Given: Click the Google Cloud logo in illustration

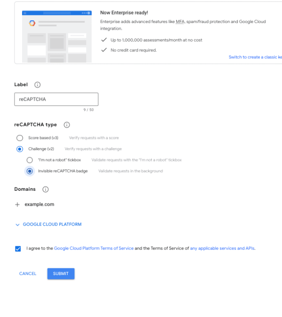Looking at the screenshot, I should [32, 23].
